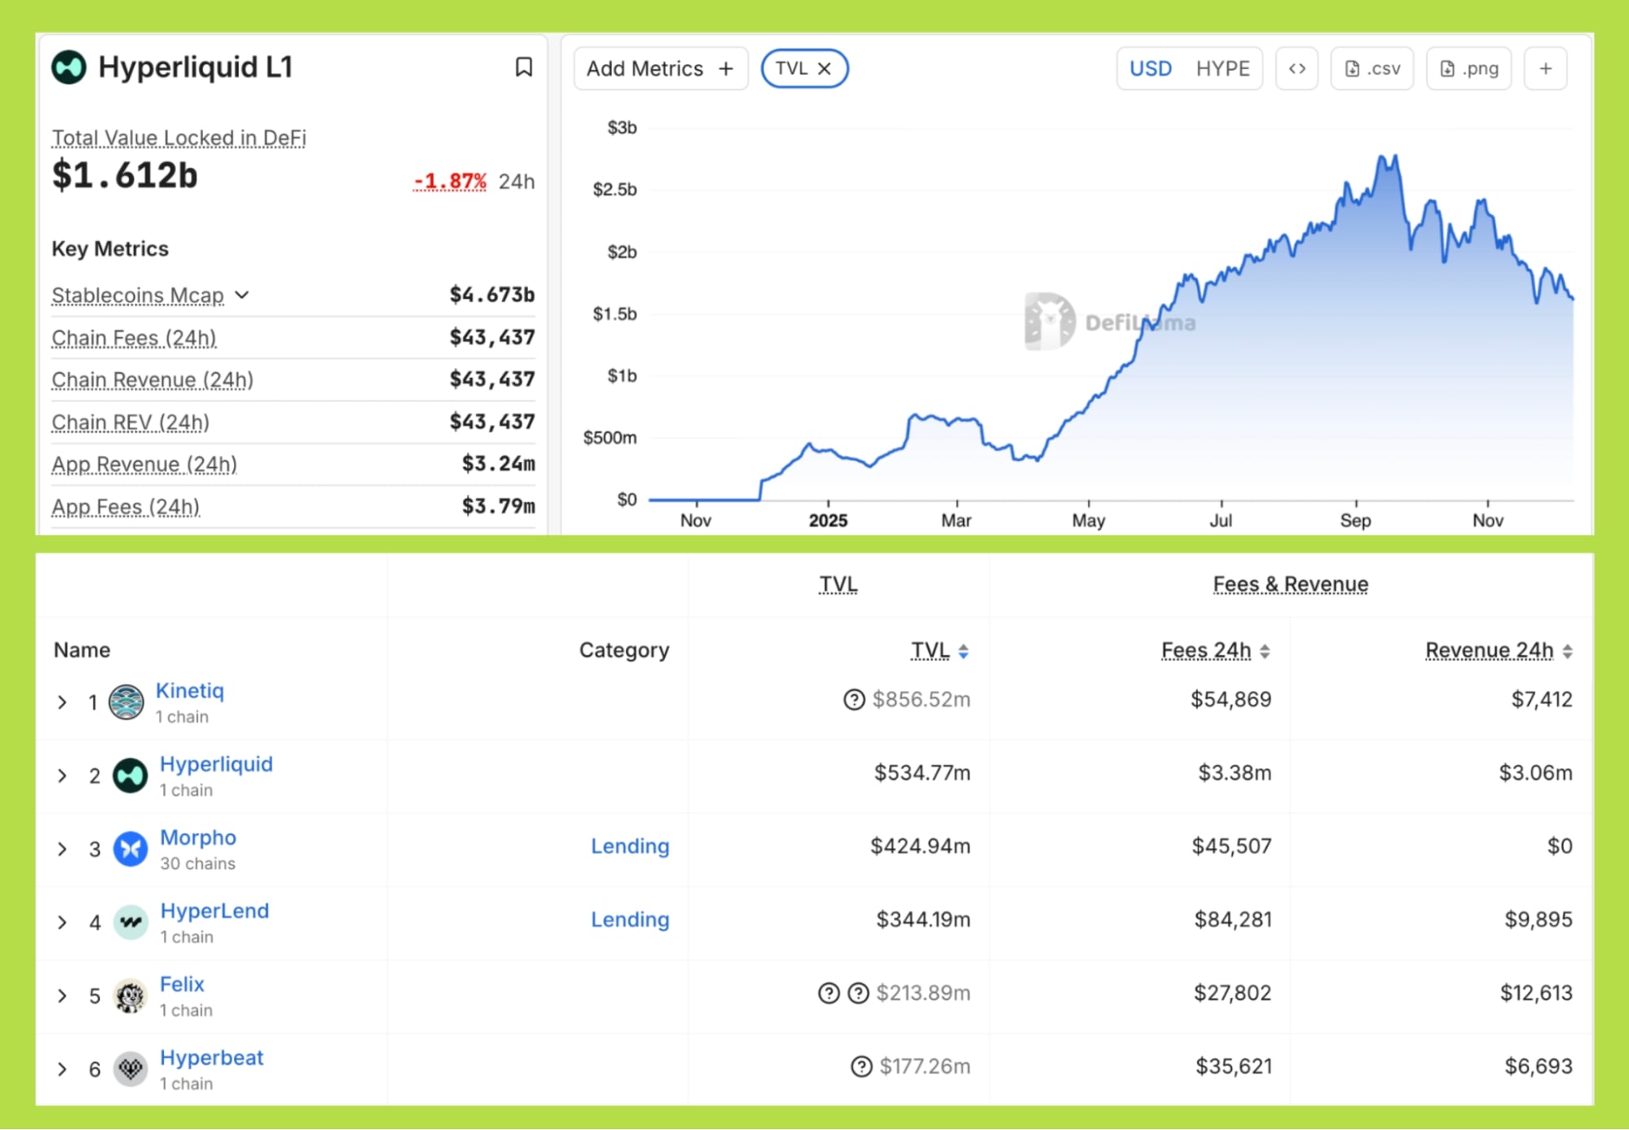
Task: Download chart as .png image
Action: (1468, 68)
